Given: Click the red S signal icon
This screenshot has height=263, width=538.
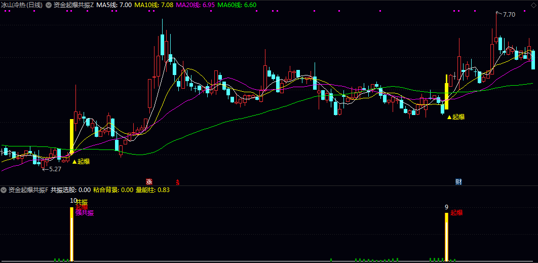Looking at the screenshot, I should 177,181.
